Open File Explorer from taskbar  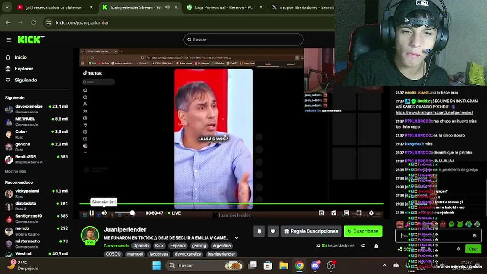284,265
